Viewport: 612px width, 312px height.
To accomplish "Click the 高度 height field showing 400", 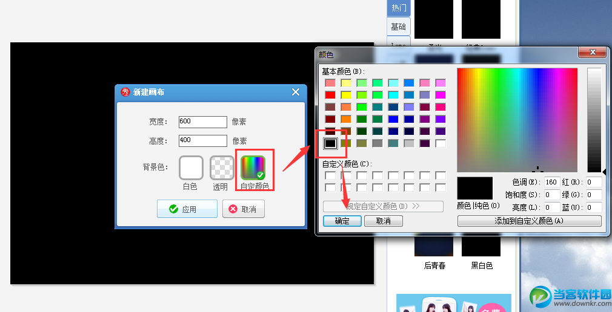I will tap(202, 140).
